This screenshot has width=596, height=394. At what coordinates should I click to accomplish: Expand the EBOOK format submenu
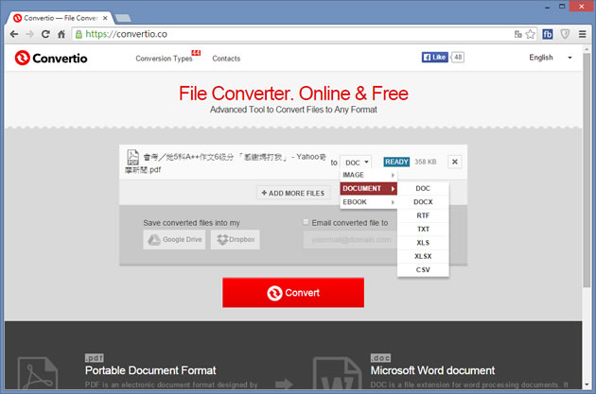[368, 202]
